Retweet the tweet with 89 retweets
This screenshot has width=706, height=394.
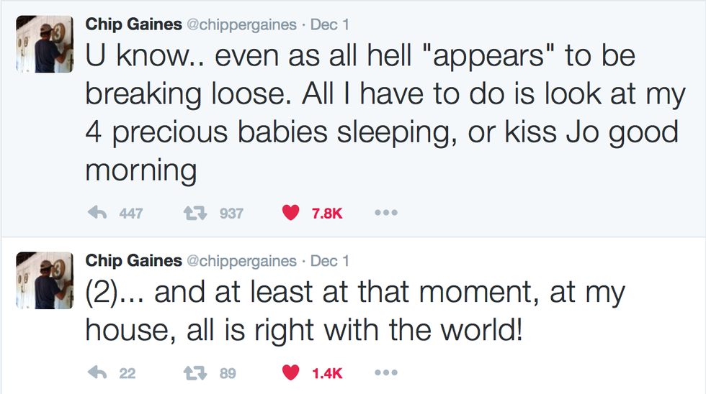(x=192, y=373)
